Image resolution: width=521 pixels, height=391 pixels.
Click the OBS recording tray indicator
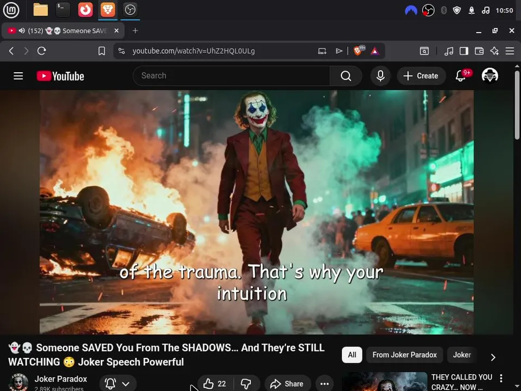[x=428, y=11]
